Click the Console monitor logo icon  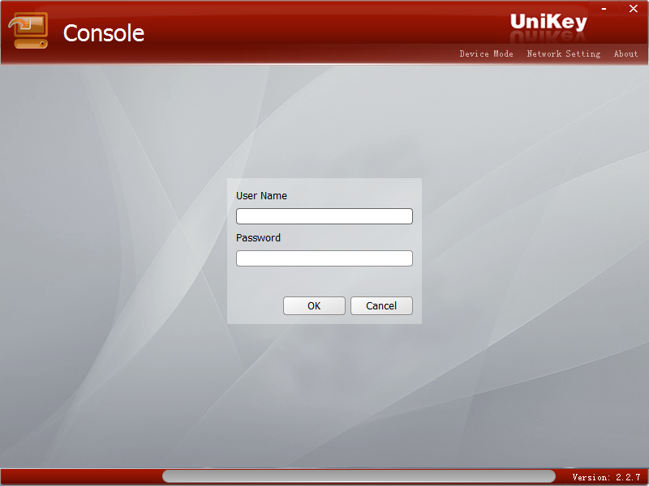(x=28, y=31)
